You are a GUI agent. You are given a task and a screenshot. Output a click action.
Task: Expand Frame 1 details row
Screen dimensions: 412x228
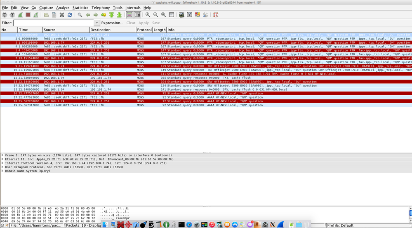[2, 155]
